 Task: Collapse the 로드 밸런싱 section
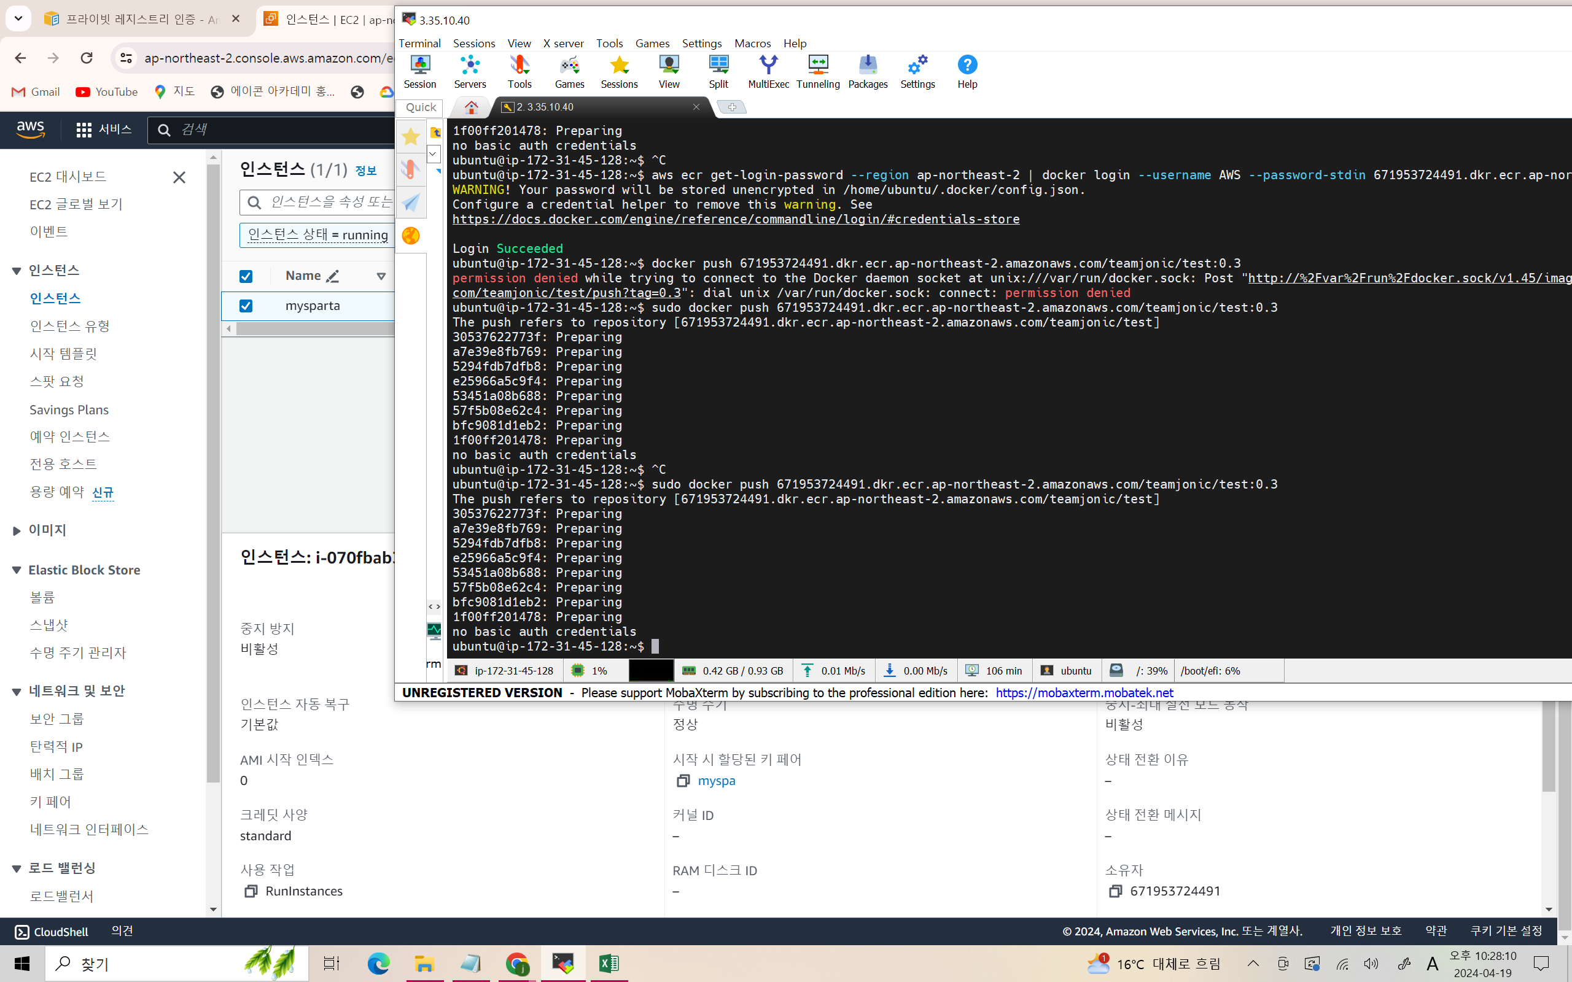[16, 869]
